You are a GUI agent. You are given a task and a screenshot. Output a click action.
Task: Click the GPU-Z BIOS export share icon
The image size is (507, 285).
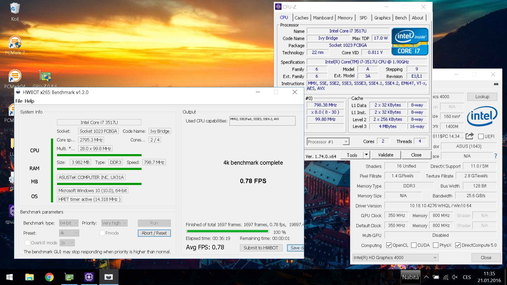click(470, 136)
